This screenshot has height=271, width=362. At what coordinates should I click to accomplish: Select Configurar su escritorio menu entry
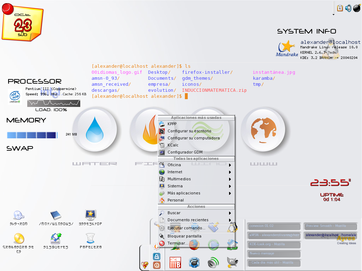(x=196, y=131)
